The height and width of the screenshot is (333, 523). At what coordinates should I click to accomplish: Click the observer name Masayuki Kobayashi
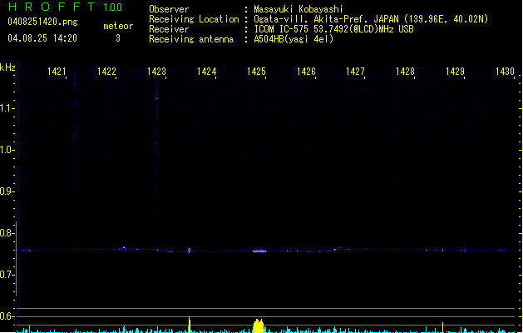point(299,9)
